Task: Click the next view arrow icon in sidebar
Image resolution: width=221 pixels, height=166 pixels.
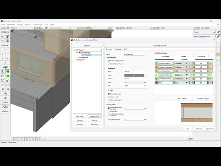Action: [8, 85]
